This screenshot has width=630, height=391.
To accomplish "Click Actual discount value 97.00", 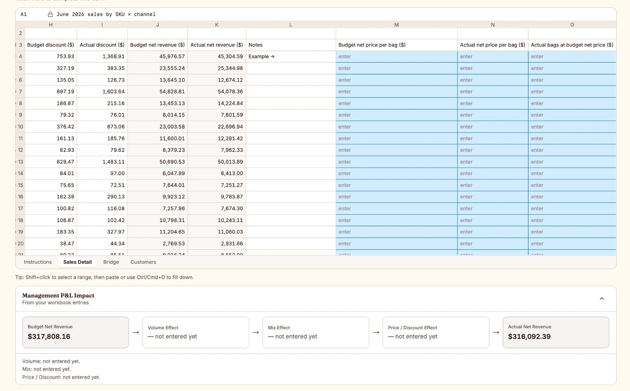I will click(102, 173).
